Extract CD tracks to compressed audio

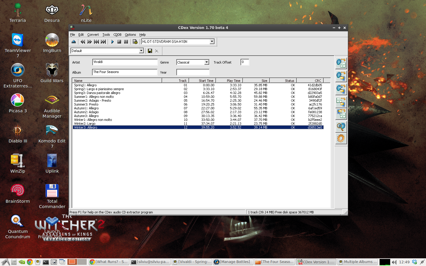tap(341, 76)
